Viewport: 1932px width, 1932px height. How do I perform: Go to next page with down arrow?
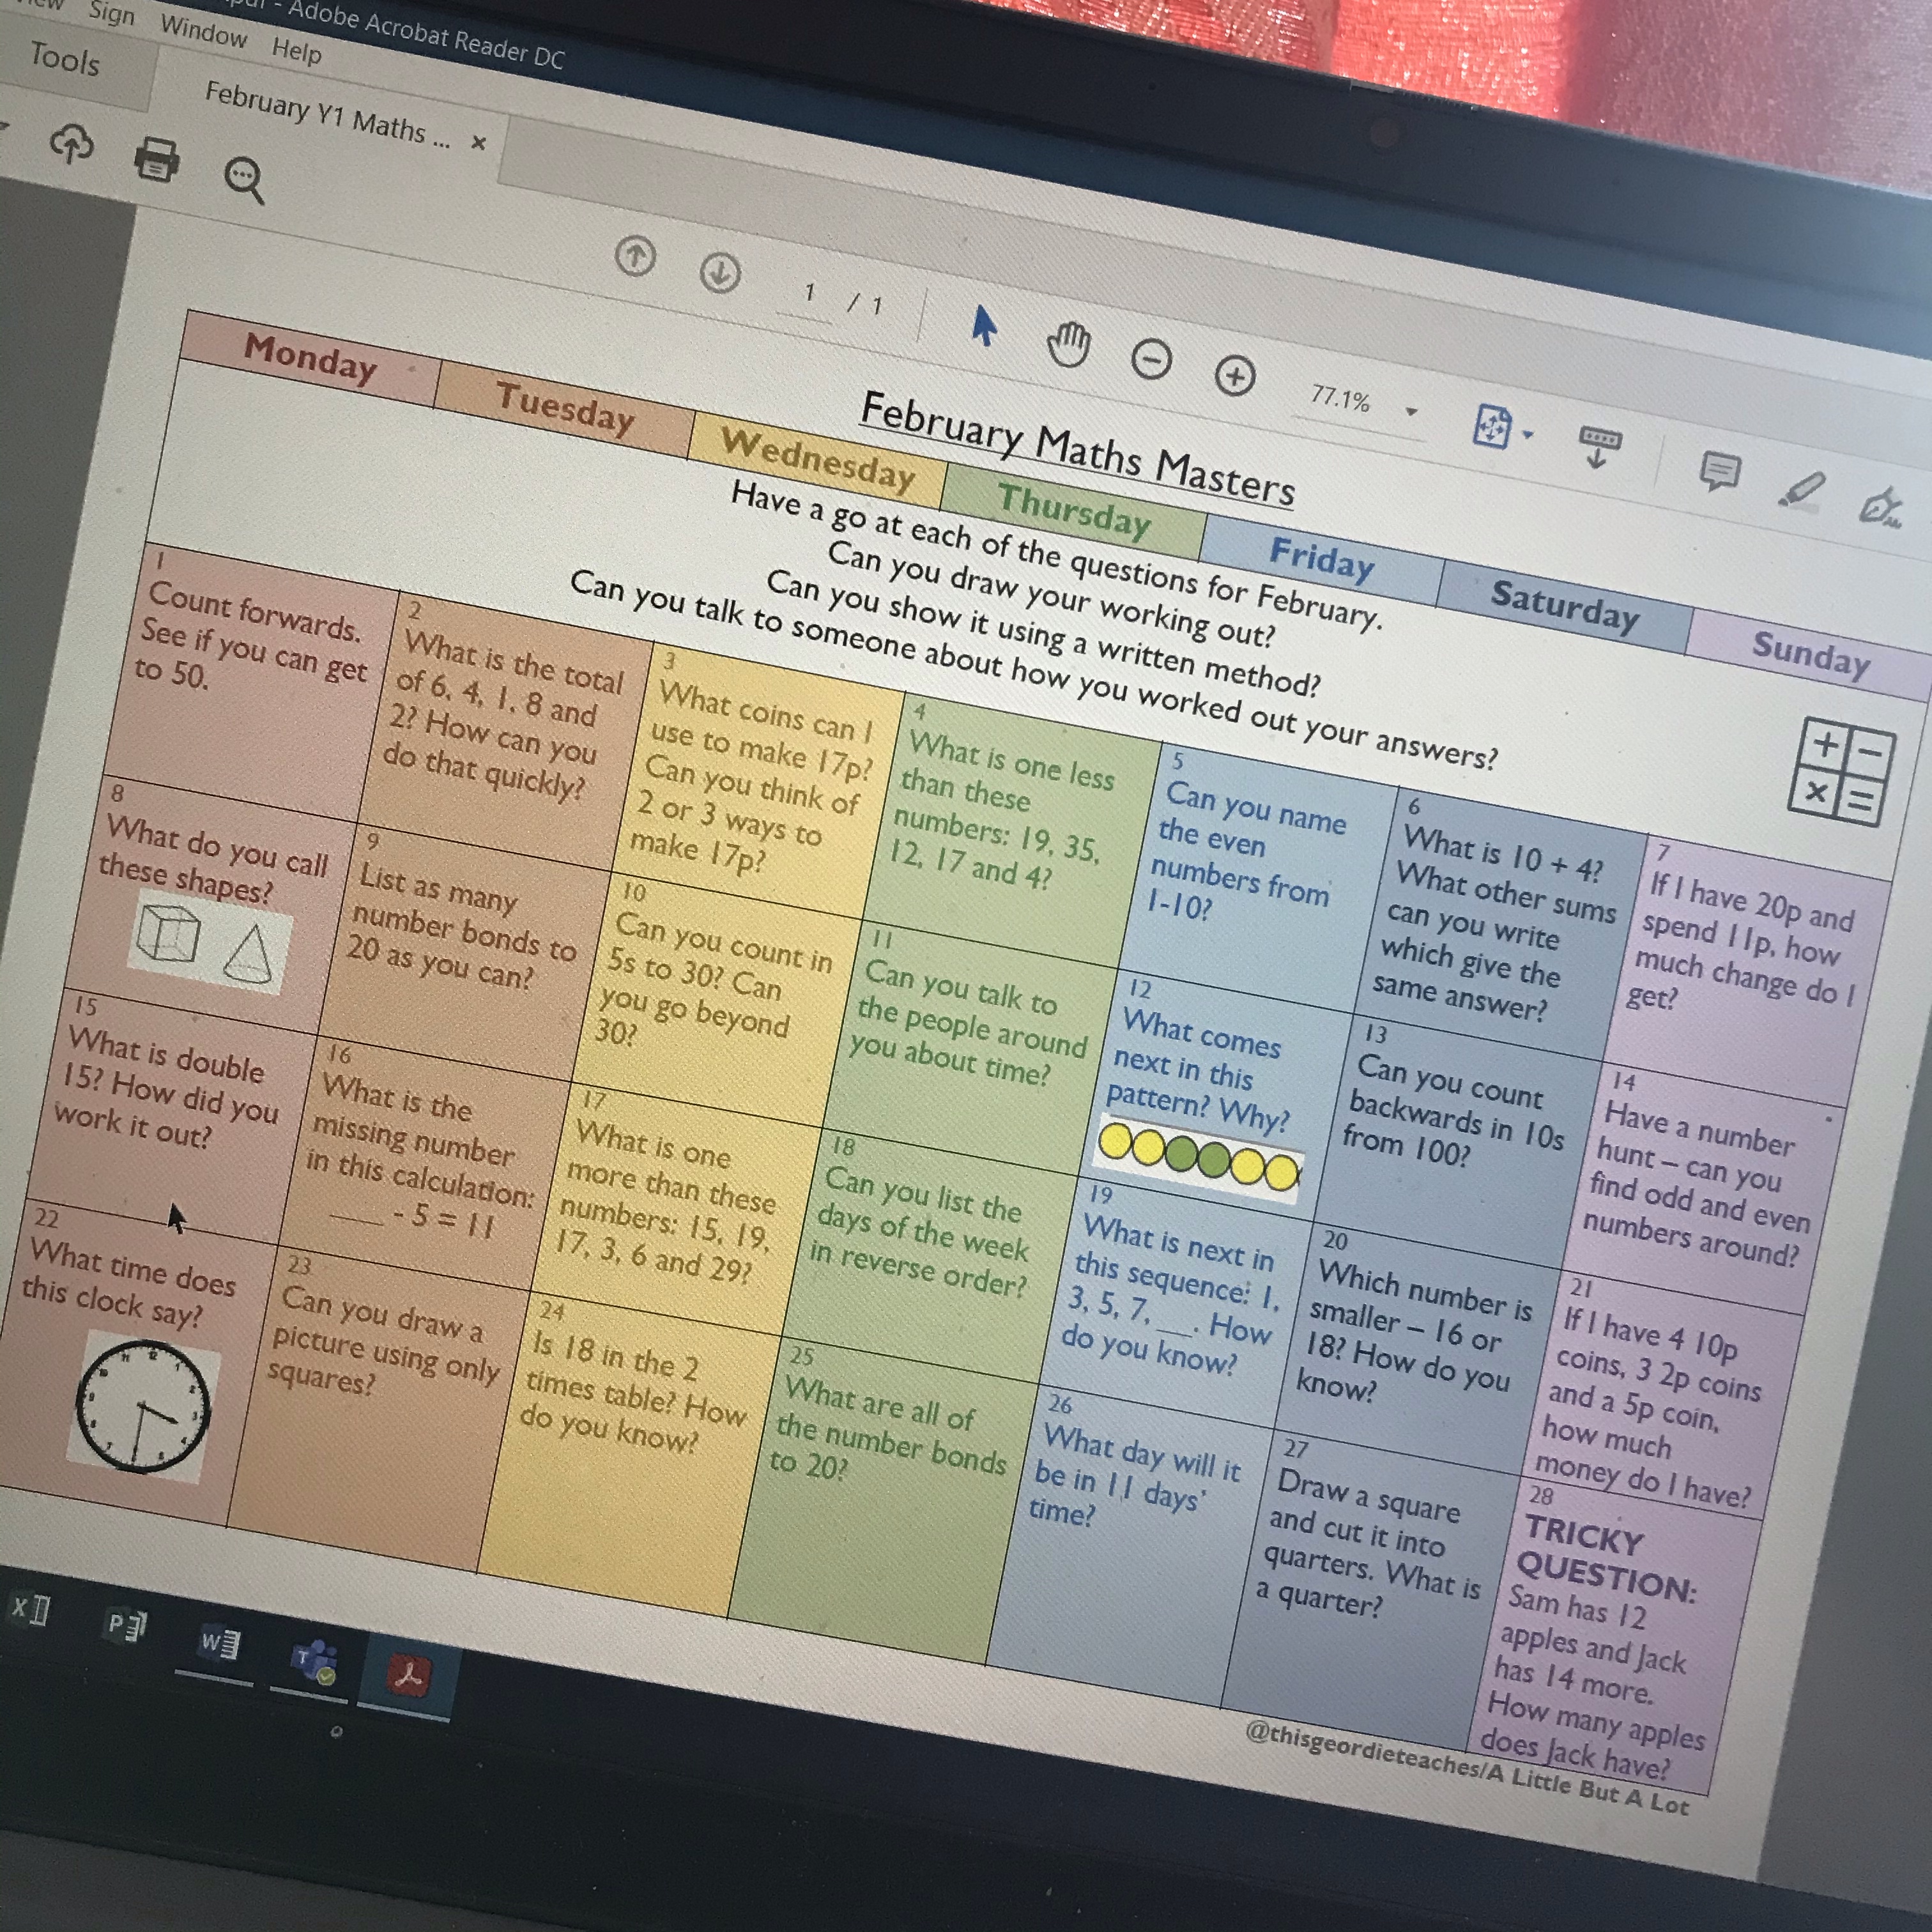click(x=720, y=273)
